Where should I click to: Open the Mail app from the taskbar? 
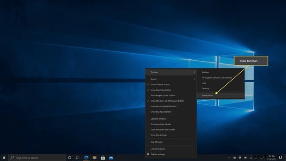pos(111,157)
